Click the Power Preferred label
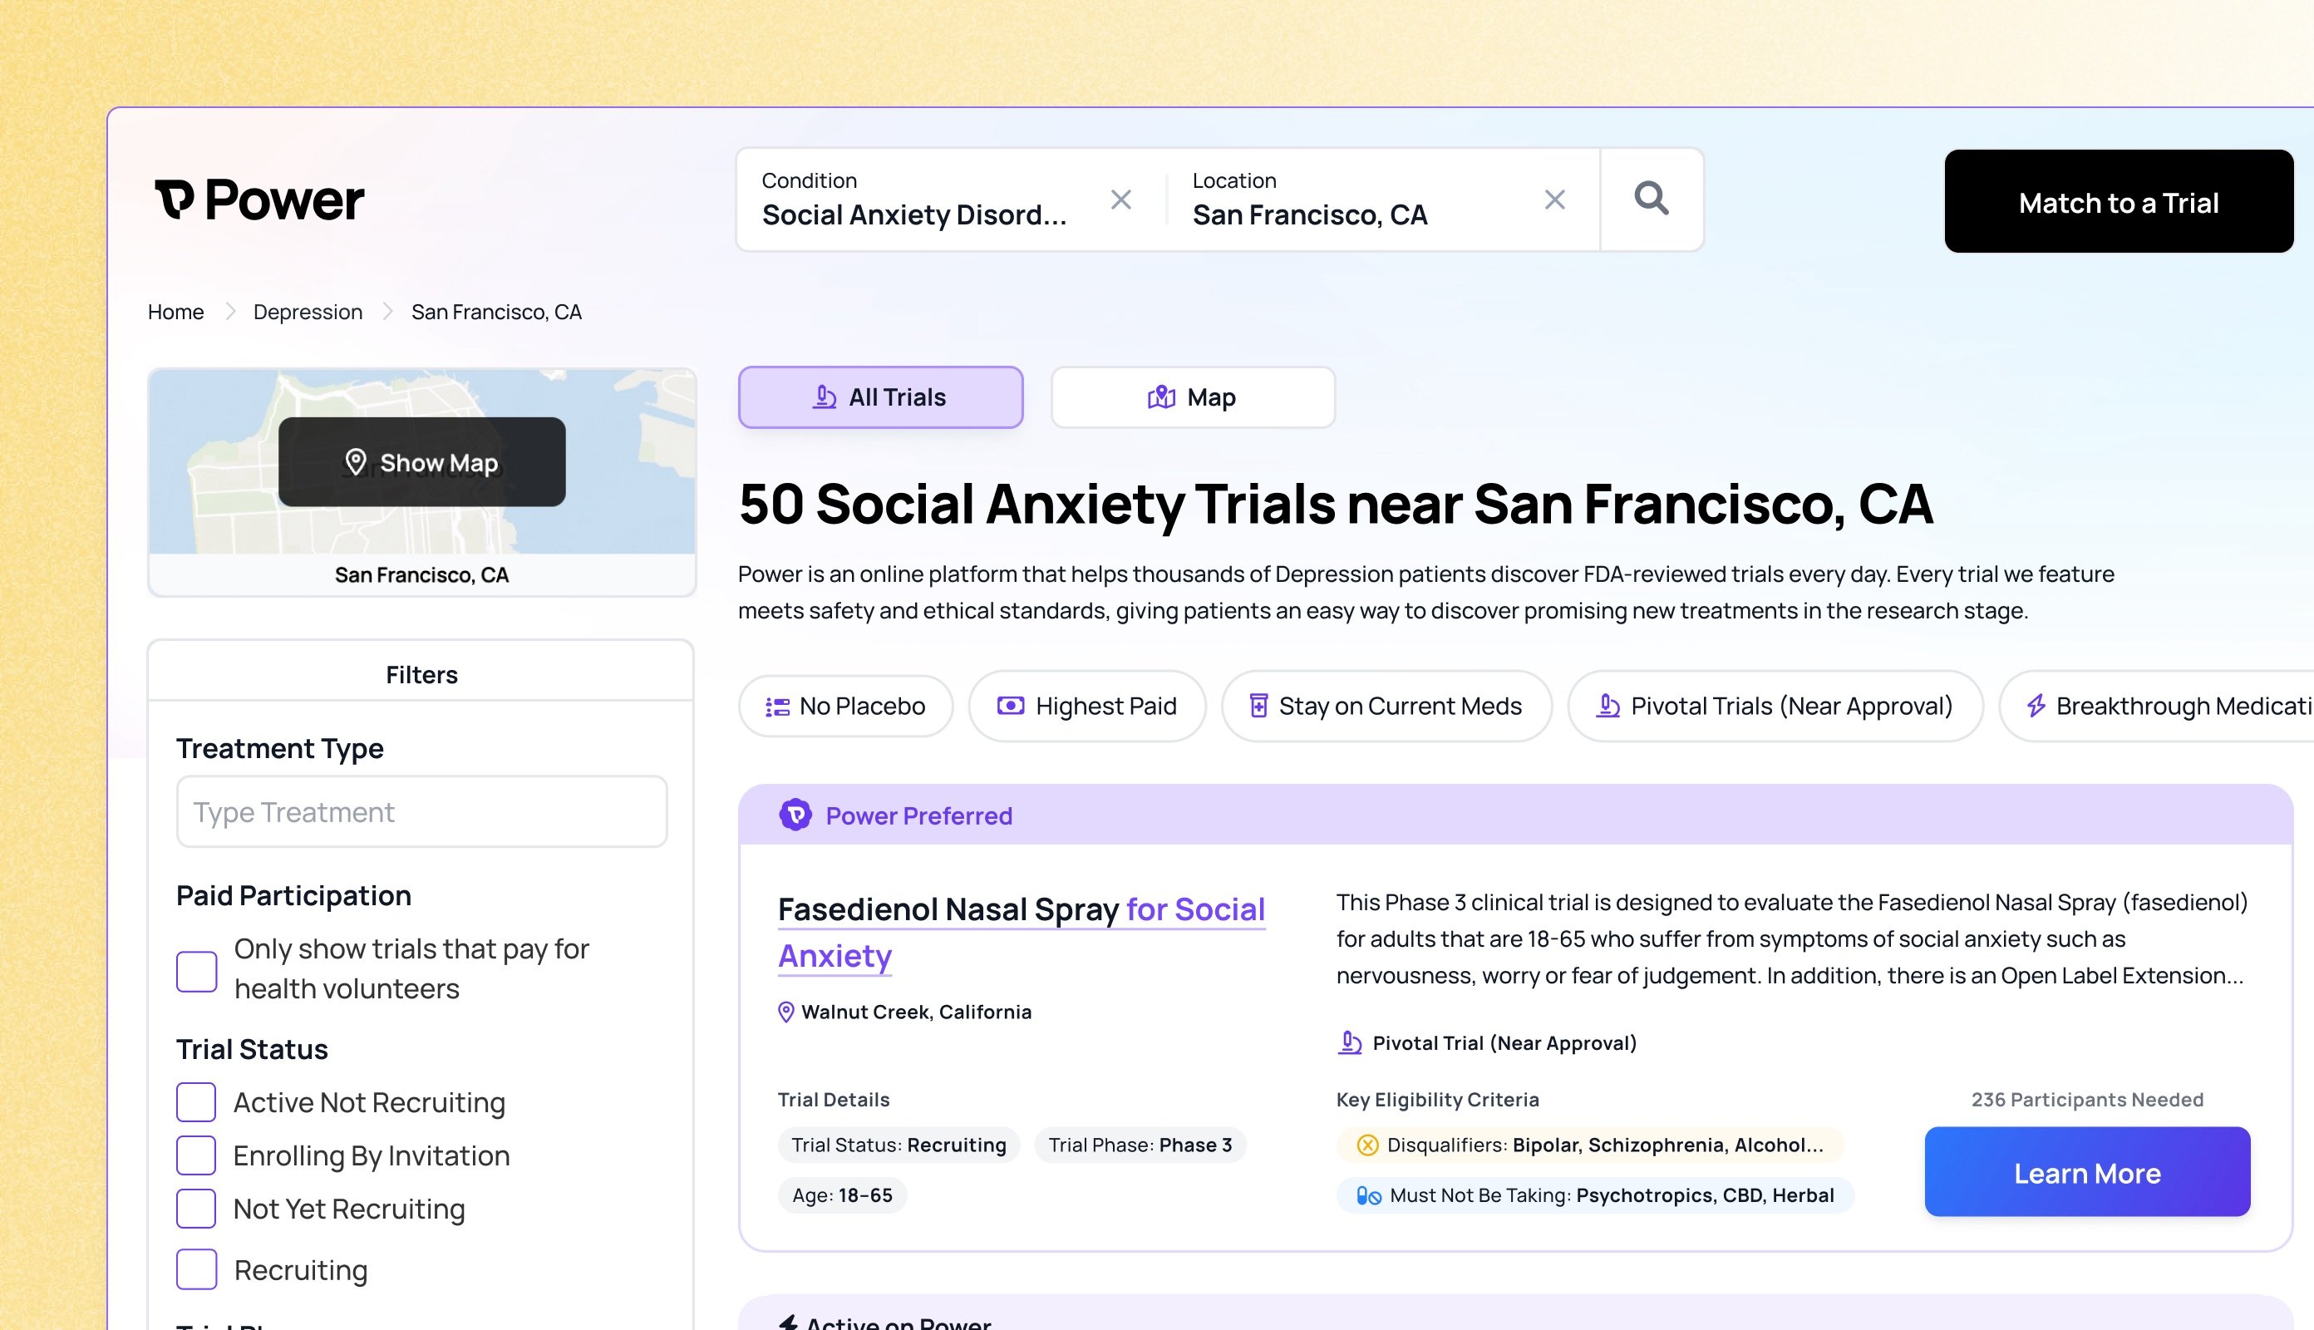2314x1330 pixels. click(918, 815)
